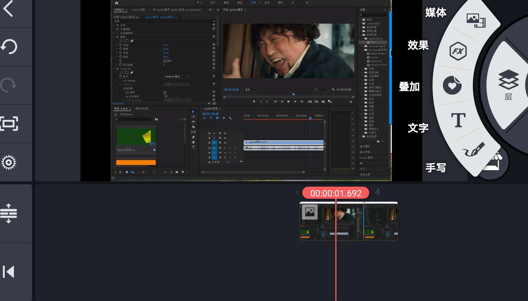Open the FX effect layer option
This screenshot has width=528, height=301.
458,51
